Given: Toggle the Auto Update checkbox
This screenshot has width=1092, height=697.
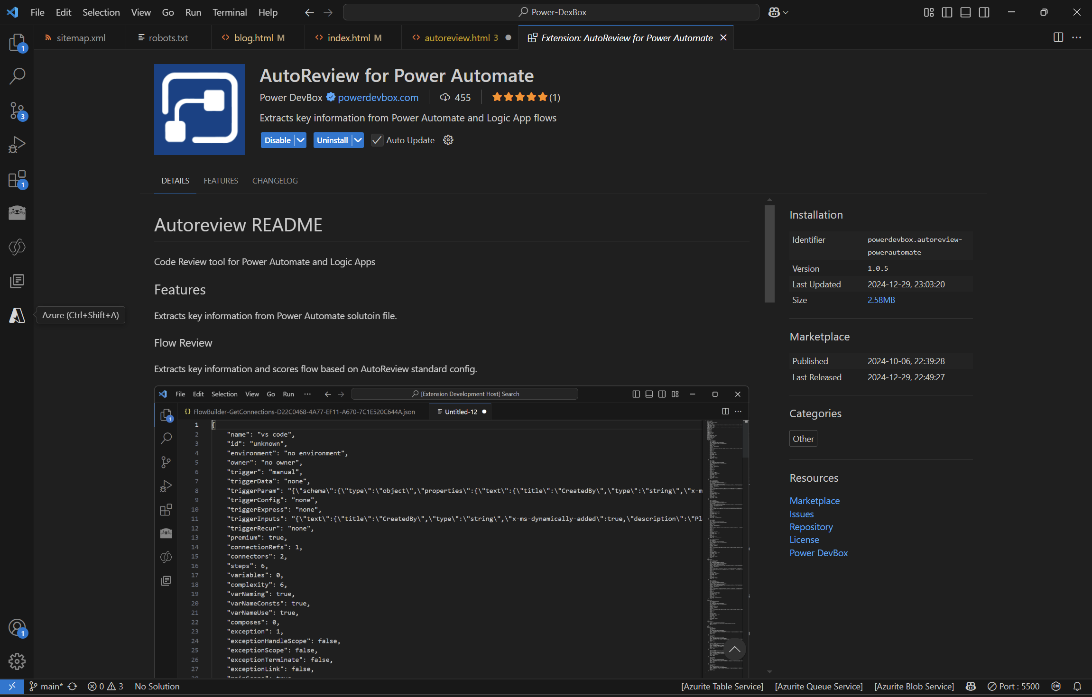Looking at the screenshot, I should (x=377, y=140).
